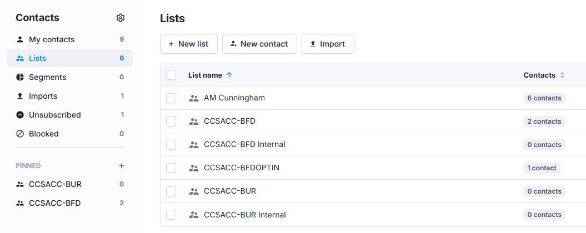Check the box for CCSACC-BFD list
The height and width of the screenshot is (233, 586).
171,121
